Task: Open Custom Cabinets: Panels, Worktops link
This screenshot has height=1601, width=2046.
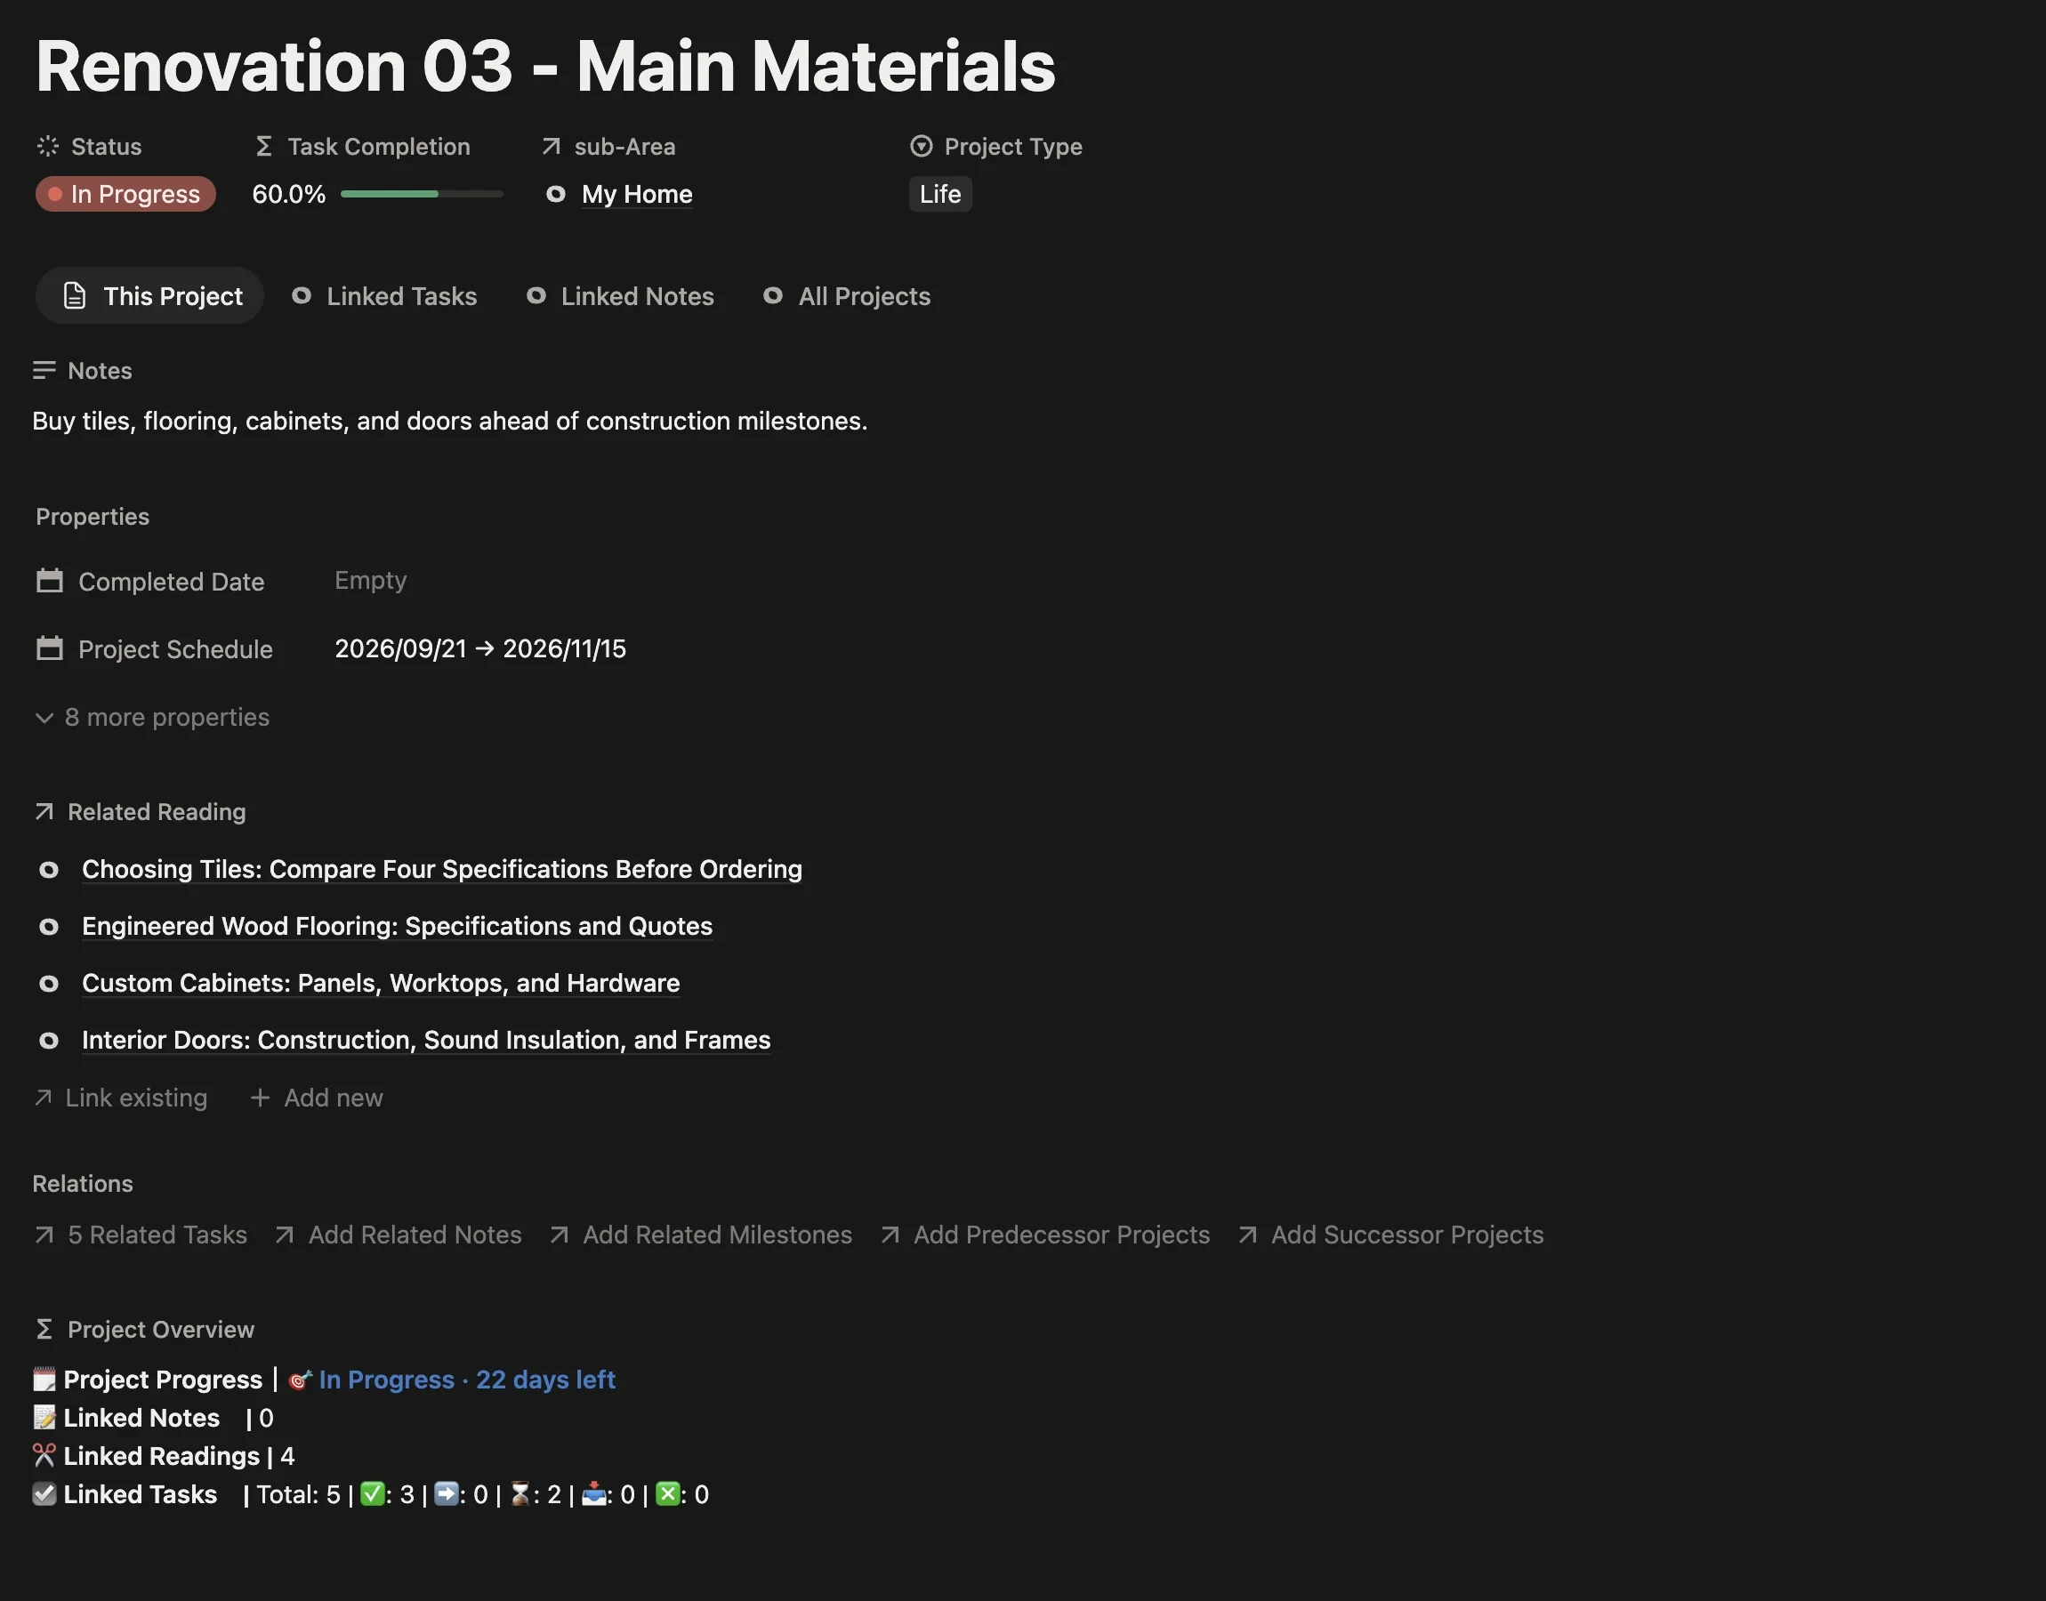Action: (381, 984)
